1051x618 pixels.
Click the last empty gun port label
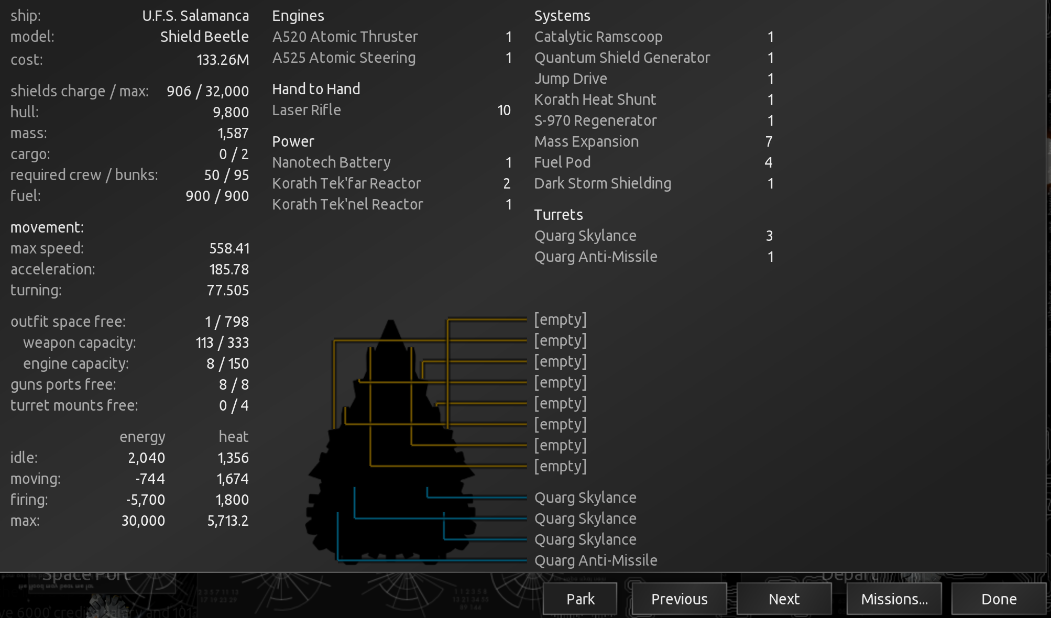click(560, 466)
